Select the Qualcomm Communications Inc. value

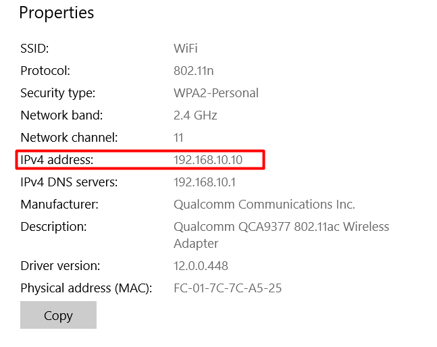(264, 204)
